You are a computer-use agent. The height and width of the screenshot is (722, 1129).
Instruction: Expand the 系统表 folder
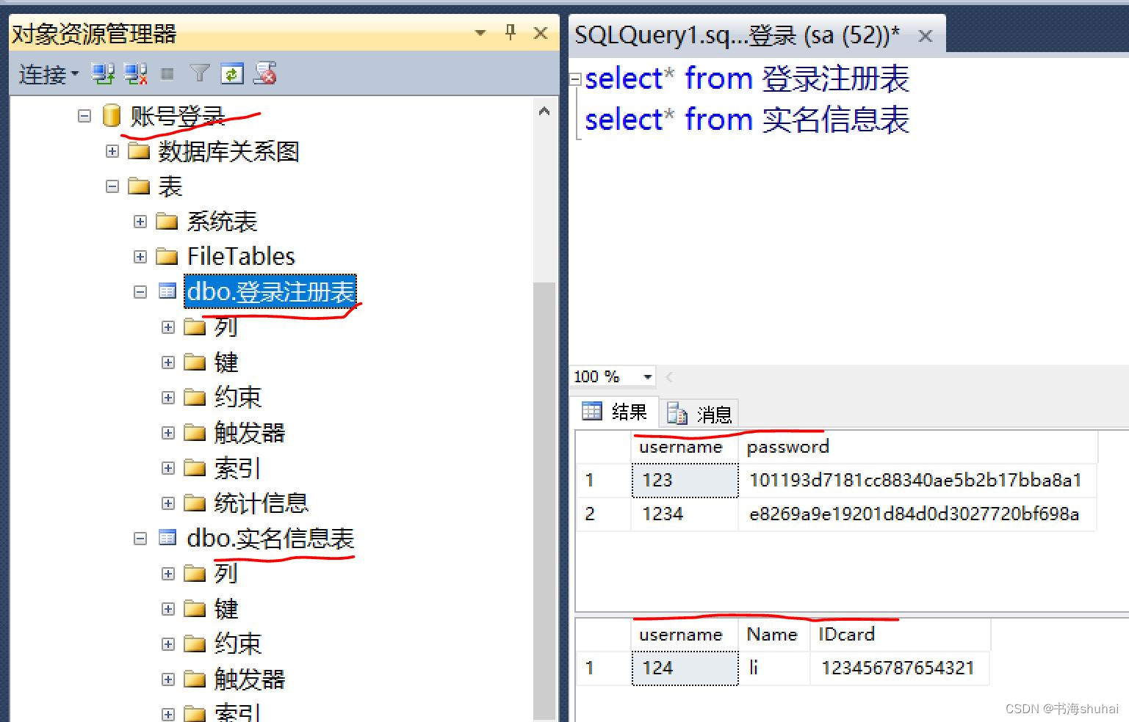140,222
